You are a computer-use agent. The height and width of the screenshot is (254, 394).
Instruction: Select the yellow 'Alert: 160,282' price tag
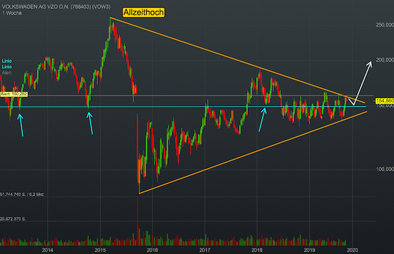(14, 94)
